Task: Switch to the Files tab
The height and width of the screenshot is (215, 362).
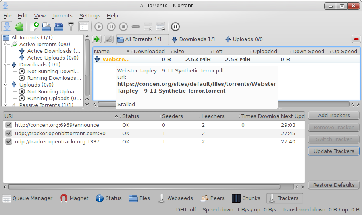Action: 139,198
